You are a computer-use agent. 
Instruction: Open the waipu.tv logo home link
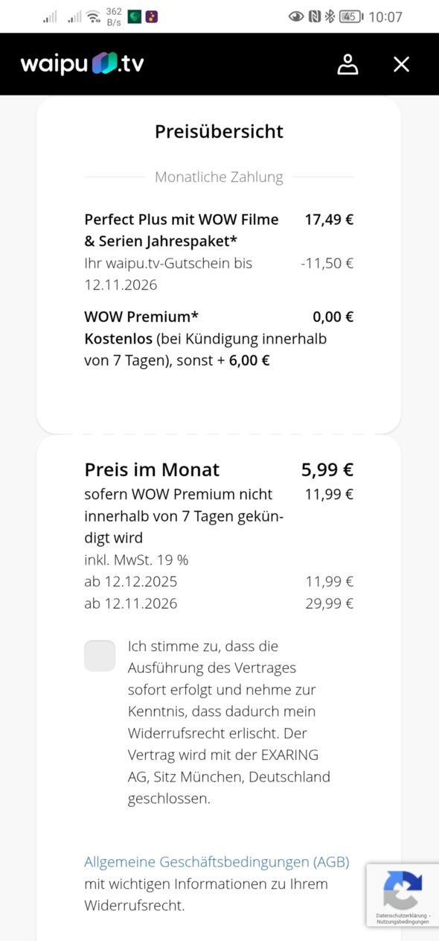pos(82,63)
